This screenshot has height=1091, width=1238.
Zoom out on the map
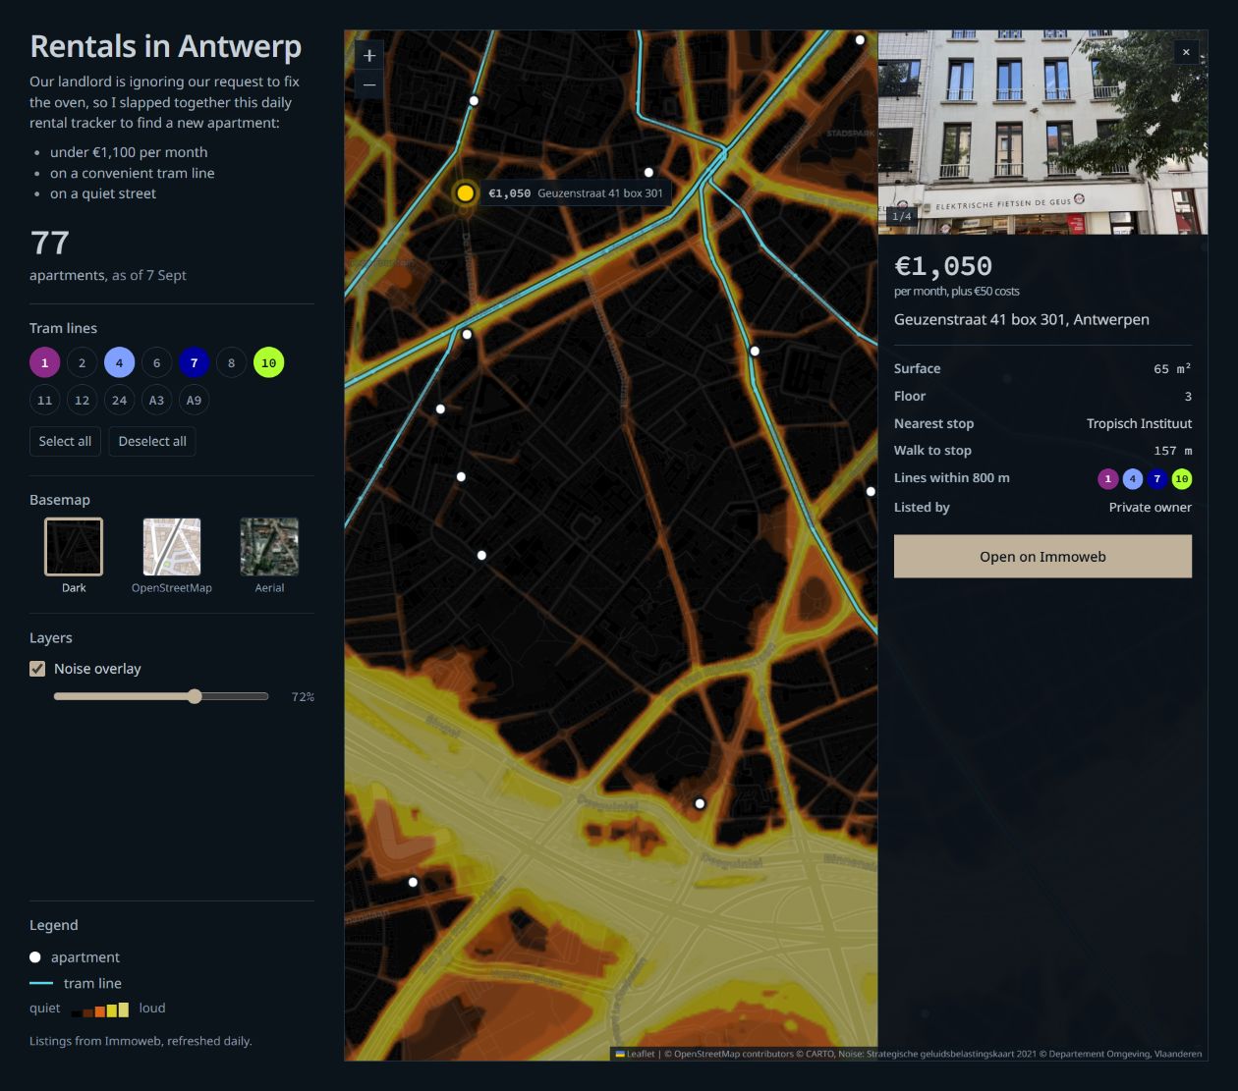[x=369, y=85]
